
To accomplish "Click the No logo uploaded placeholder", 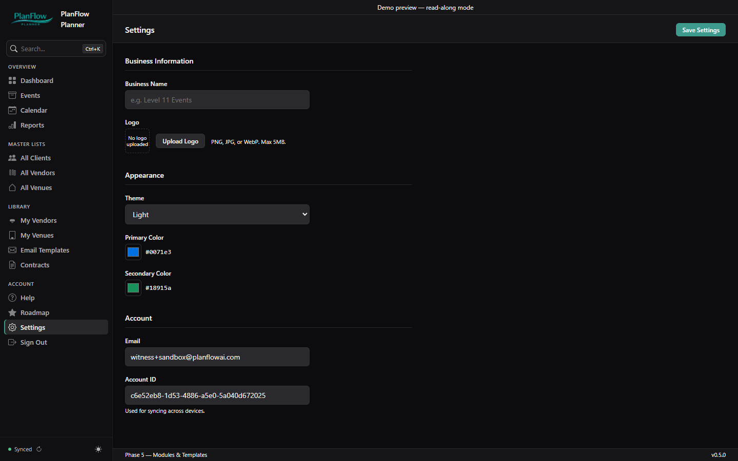I will 137,141.
